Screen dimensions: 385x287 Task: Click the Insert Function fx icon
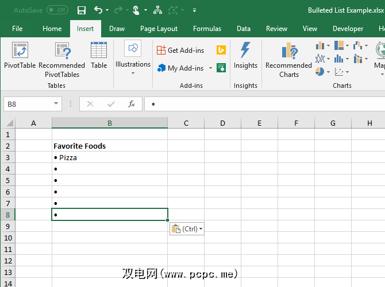131,104
